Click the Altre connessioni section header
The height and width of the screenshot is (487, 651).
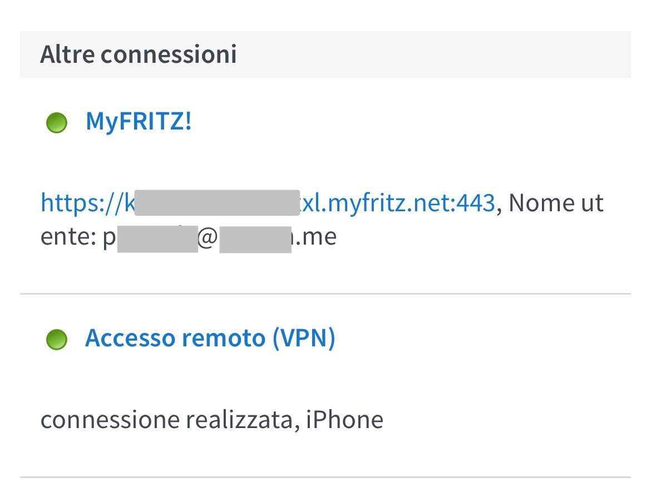(x=139, y=54)
